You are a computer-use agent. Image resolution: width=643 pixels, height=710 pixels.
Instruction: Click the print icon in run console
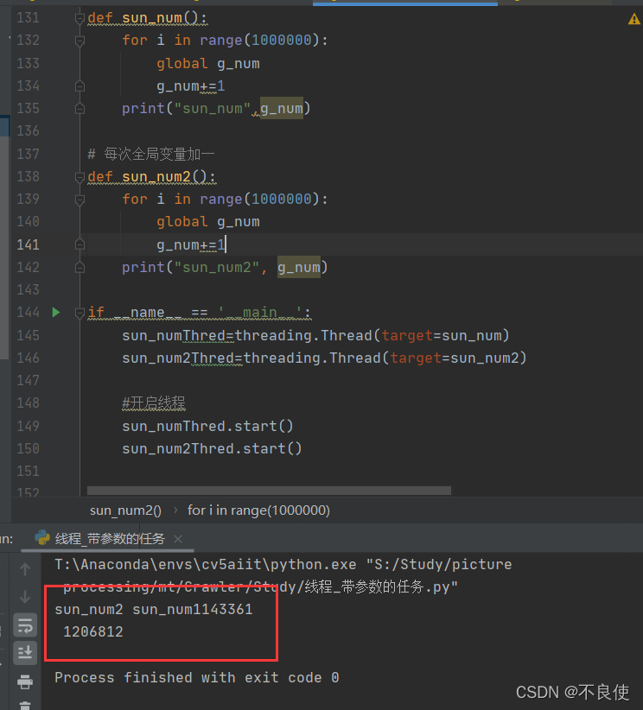[x=25, y=681]
